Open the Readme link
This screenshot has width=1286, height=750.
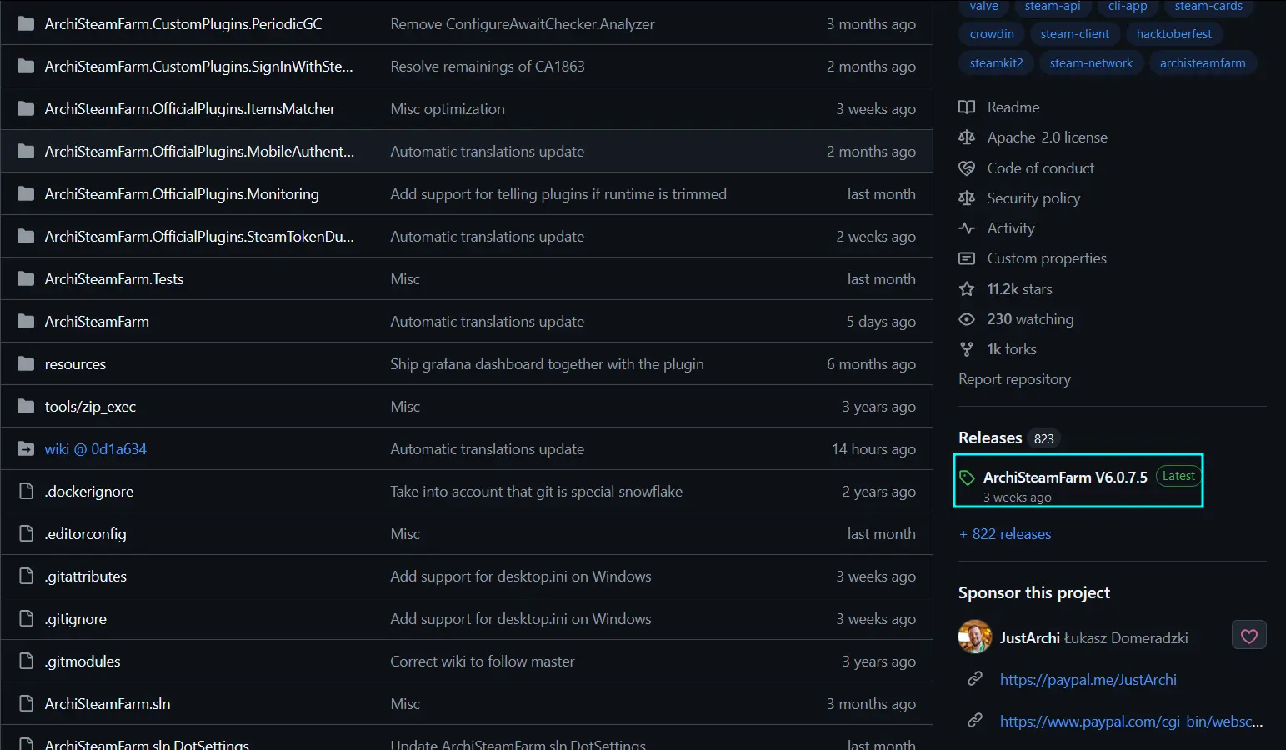coord(1013,107)
